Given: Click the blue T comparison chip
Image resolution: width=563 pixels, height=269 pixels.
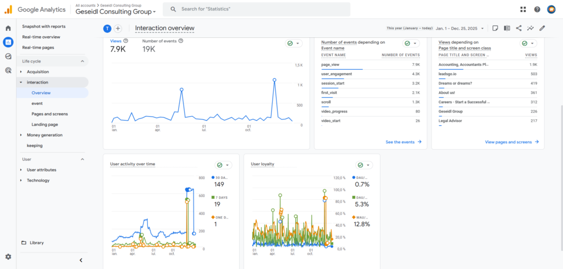Looking at the screenshot, I should 107,29.
